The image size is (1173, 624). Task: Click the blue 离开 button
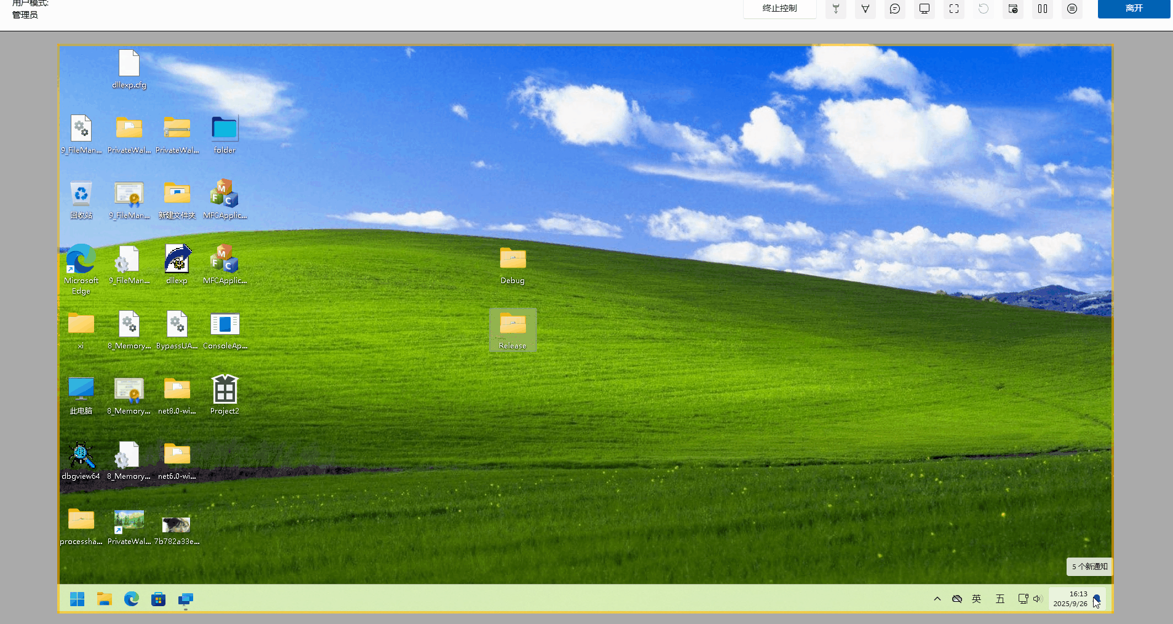(1134, 9)
